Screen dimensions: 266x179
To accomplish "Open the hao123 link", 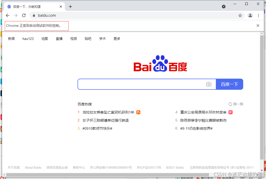I will tap(28, 39).
